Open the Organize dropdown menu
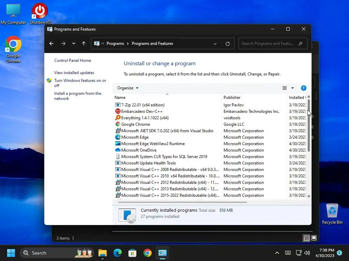 [x=128, y=88]
